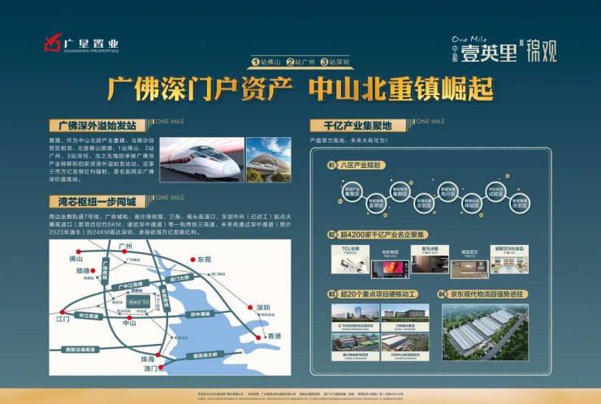
Task: Click the 香港 city name on map
Action: (275, 336)
